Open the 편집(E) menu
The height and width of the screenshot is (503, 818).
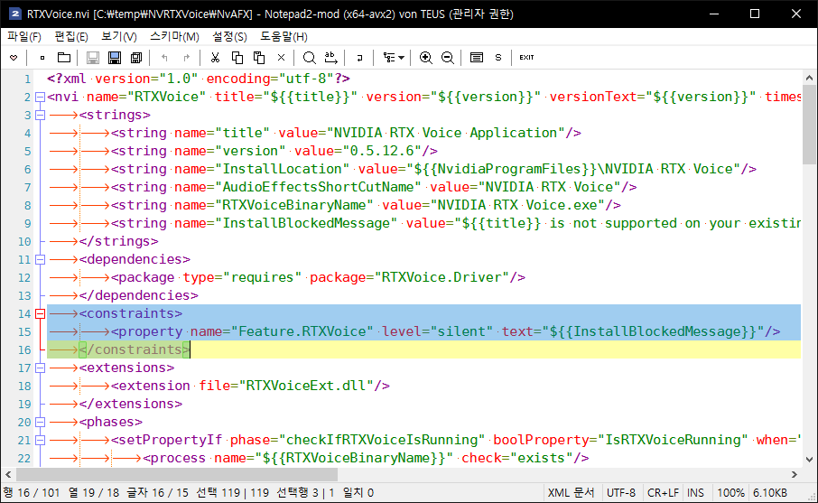click(x=71, y=37)
